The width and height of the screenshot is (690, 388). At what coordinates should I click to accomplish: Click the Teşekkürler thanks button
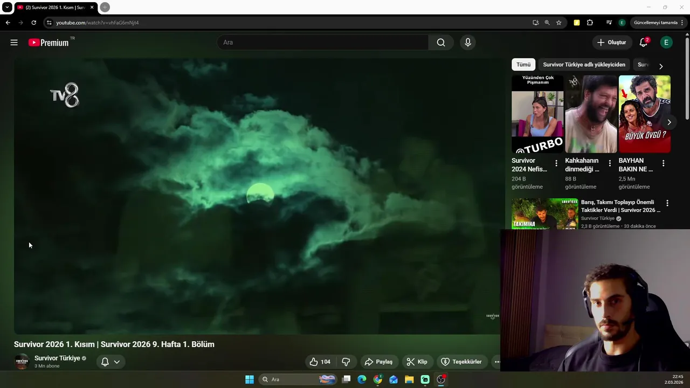[x=461, y=362]
